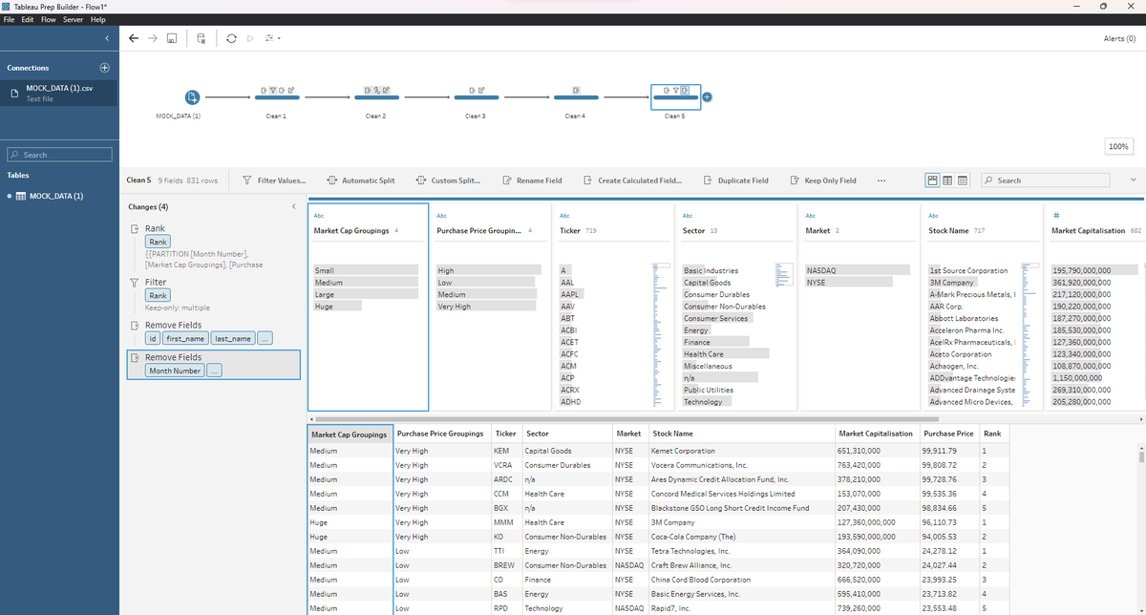Select the MOCK_DATA (1) input step icon
This screenshot has width=1146, height=615.
click(x=192, y=96)
